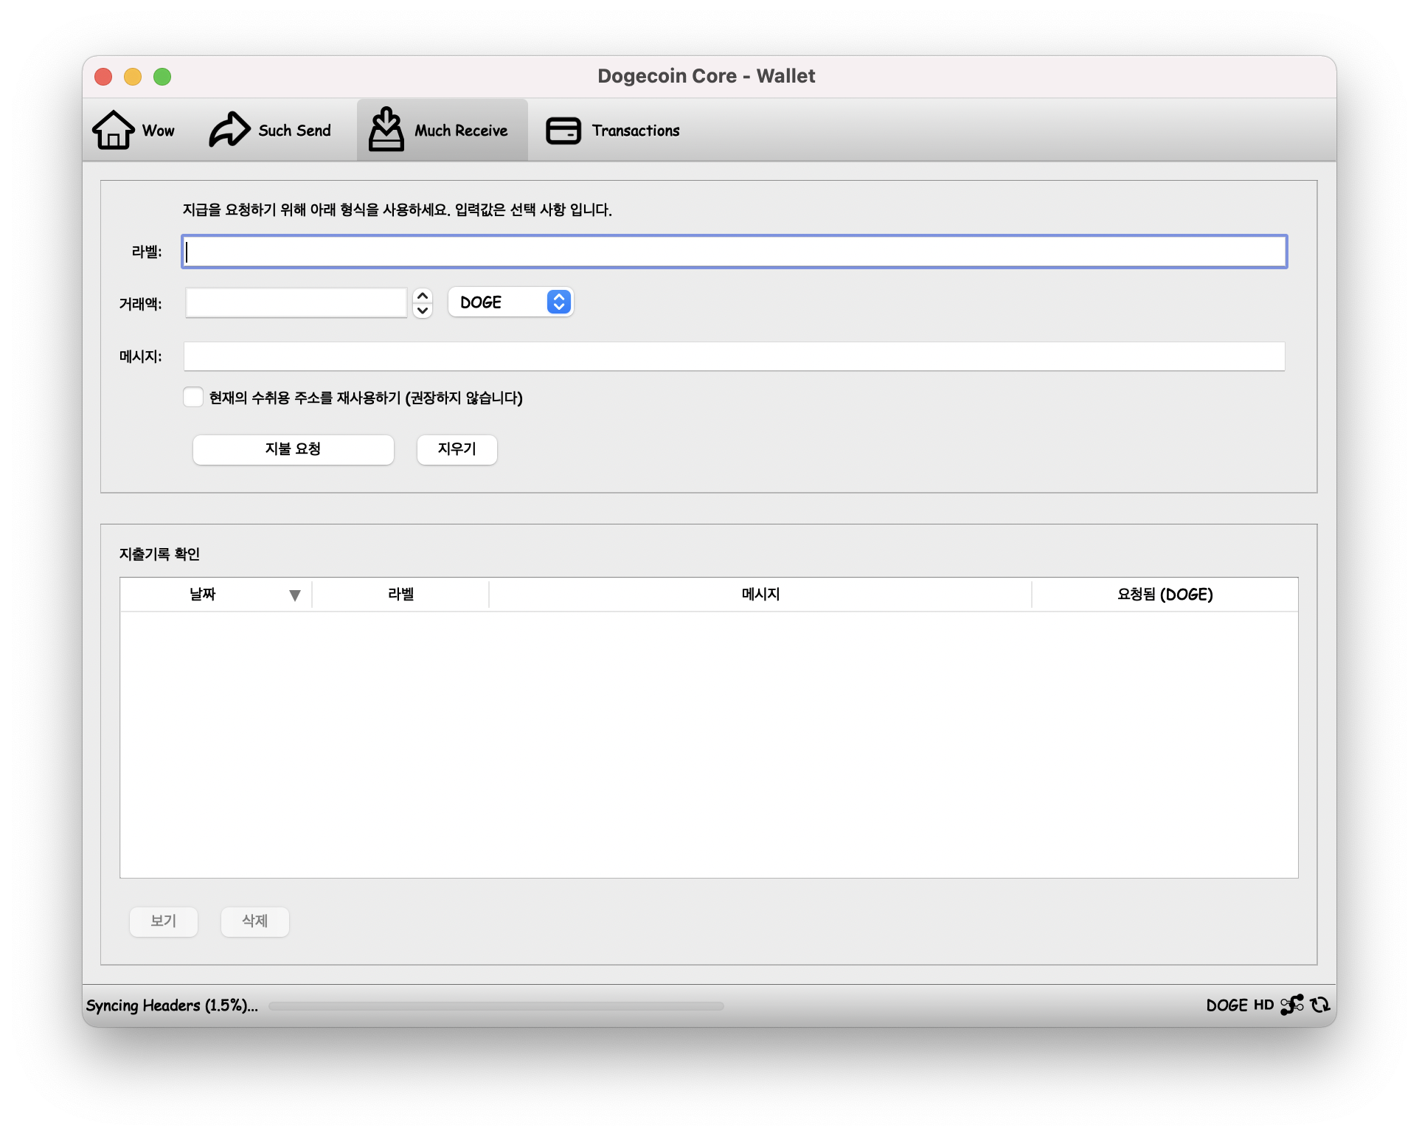Maximize the window with green button
This screenshot has height=1136, width=1419.
162,77
